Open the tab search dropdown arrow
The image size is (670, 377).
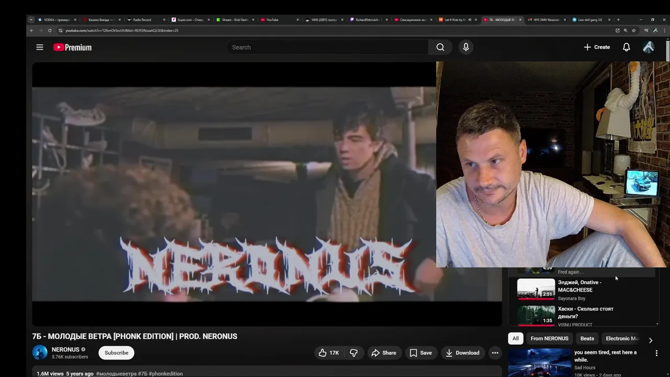click(x=31, y=20)
